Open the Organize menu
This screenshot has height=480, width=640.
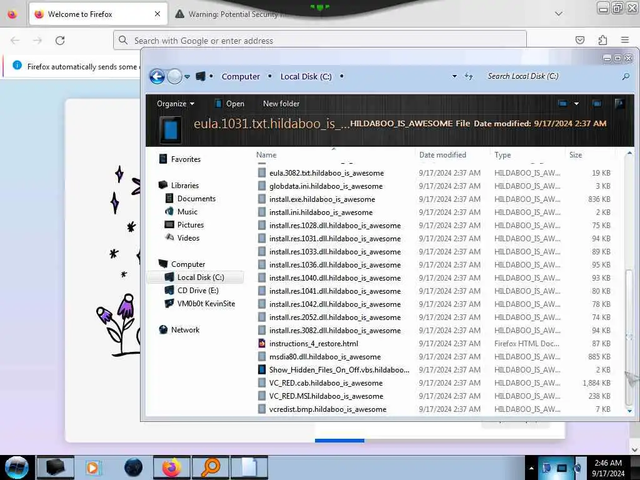(x=176, y=104)
